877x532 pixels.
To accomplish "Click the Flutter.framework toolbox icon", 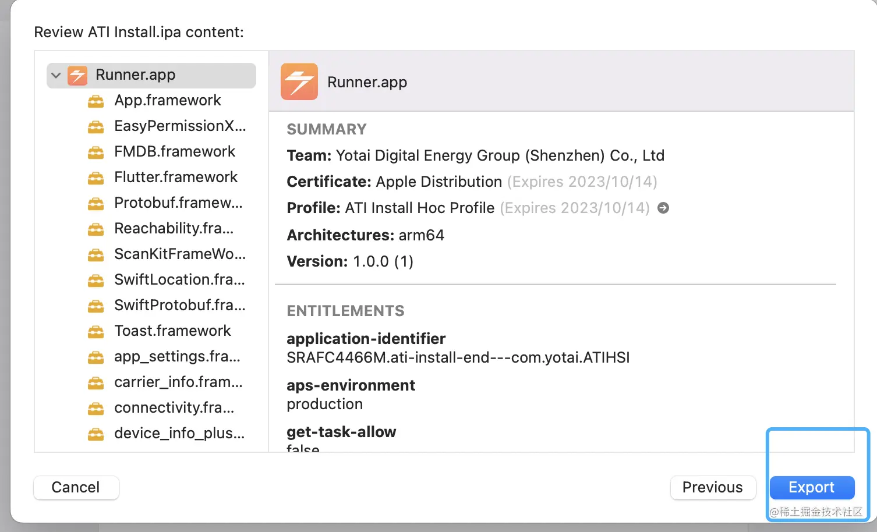I will (x=96, y=178).
